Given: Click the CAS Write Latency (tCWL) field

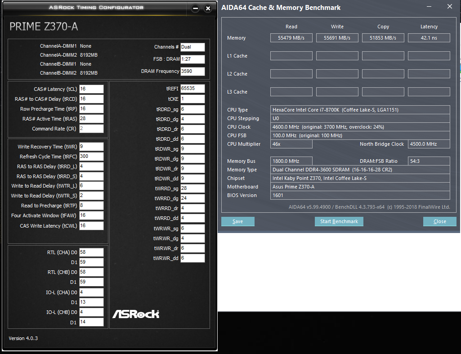Looking at the screenshot, I should (x=91, y=226).
